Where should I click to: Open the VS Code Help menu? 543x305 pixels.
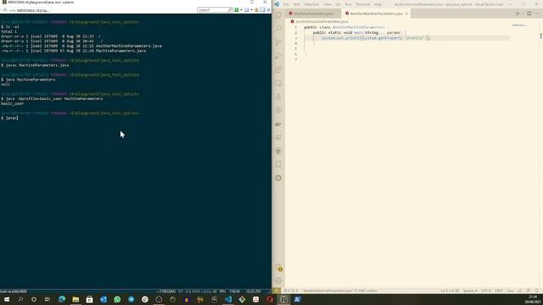click(x=378, y=4)
